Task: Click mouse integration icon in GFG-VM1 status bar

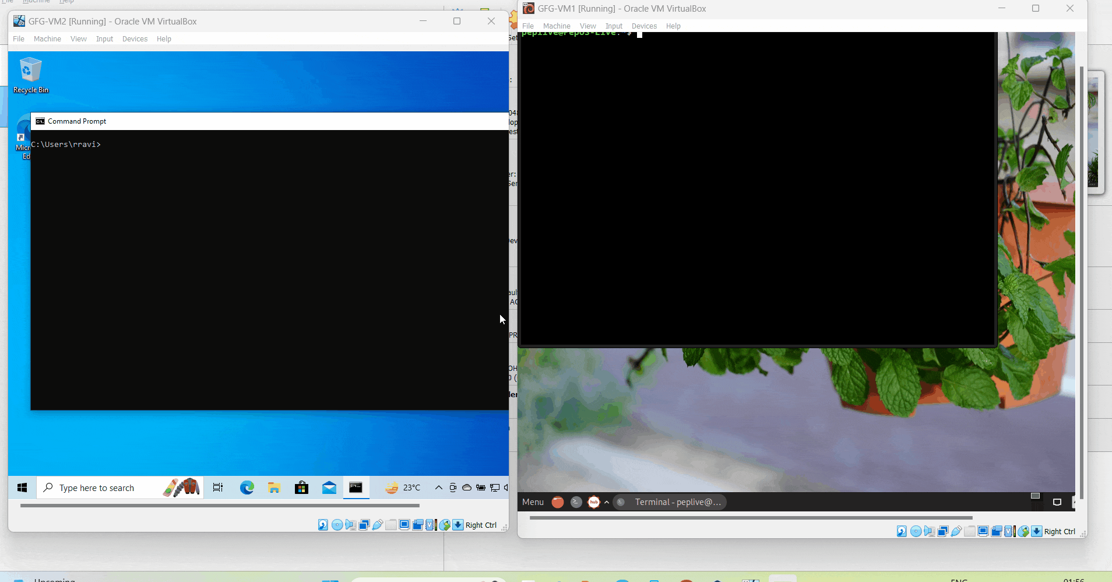Action: click(x=1023, y=531)
